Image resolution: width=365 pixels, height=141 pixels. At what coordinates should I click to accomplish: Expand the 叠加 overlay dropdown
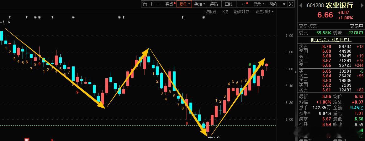[199, 4]
